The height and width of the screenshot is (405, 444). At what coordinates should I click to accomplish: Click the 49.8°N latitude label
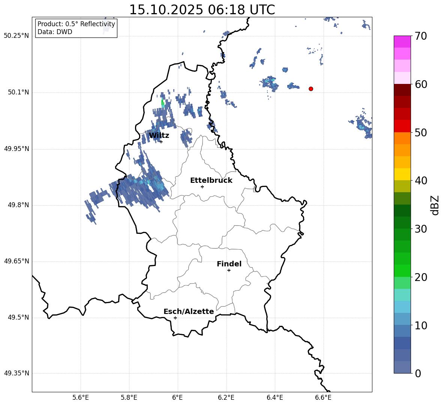pyautogui.click(x=18, y=205)
